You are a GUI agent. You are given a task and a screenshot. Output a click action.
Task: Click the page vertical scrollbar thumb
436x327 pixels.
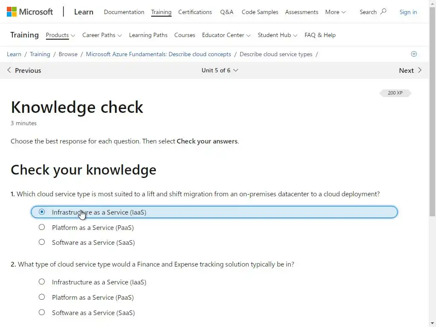(433, 112)
